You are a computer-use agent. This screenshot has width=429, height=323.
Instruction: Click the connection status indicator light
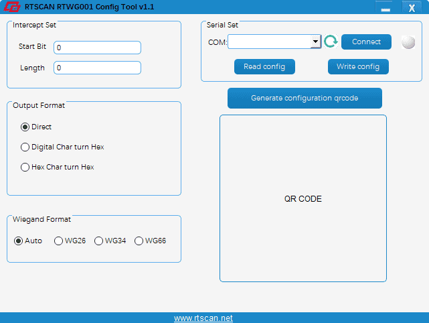(408, 42)
